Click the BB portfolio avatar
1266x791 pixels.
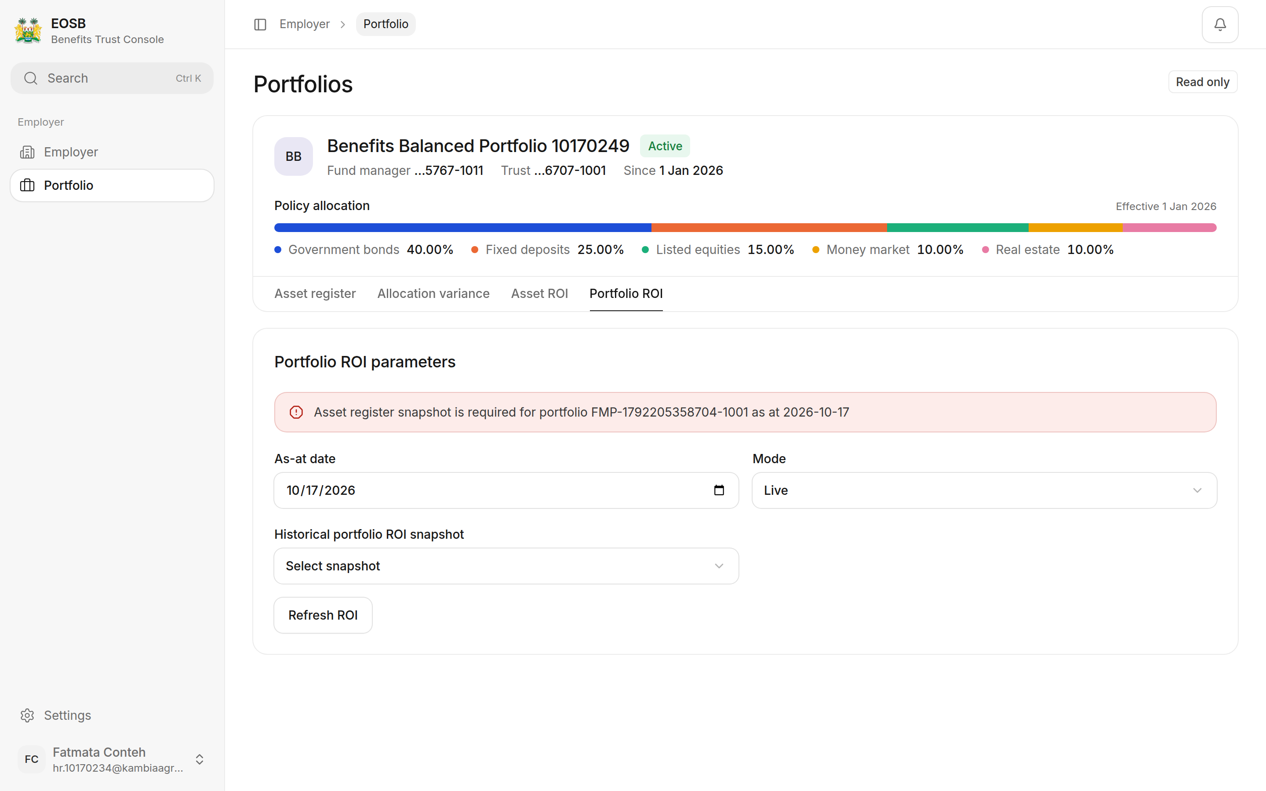coord(294,156)
